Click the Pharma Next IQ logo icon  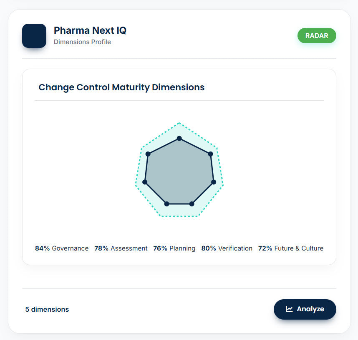coord(34,36)
